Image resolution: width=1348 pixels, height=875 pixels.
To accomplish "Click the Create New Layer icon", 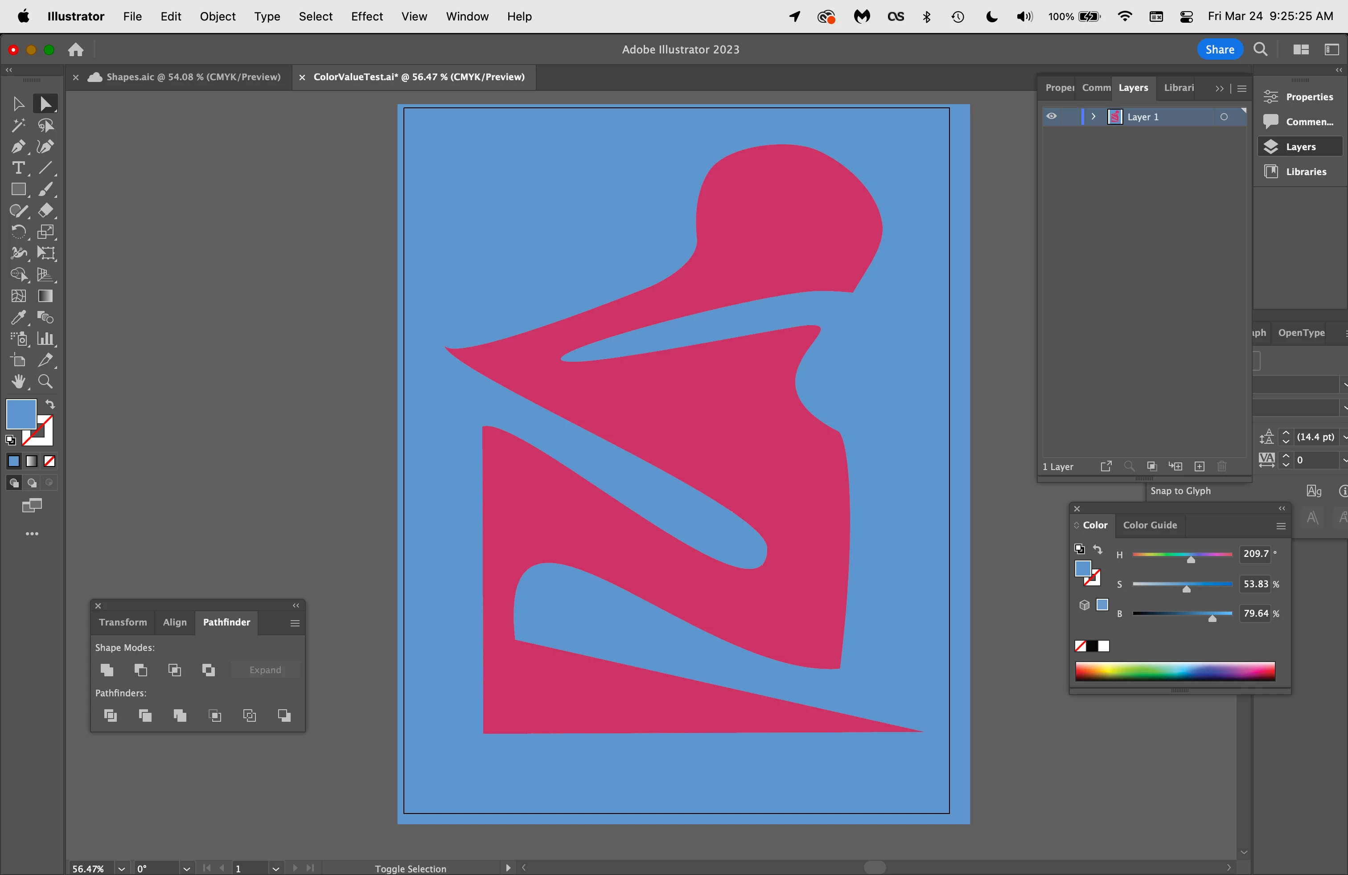I will tap(1200, 466).
